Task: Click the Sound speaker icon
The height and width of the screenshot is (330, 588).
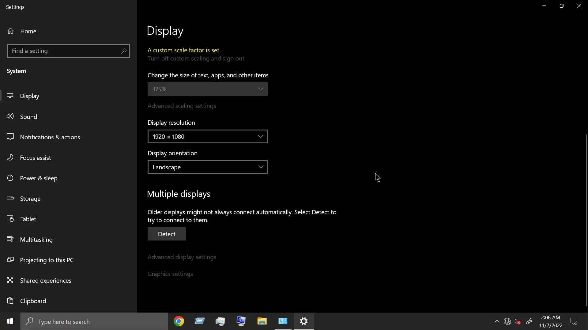Action: (10, 116)
